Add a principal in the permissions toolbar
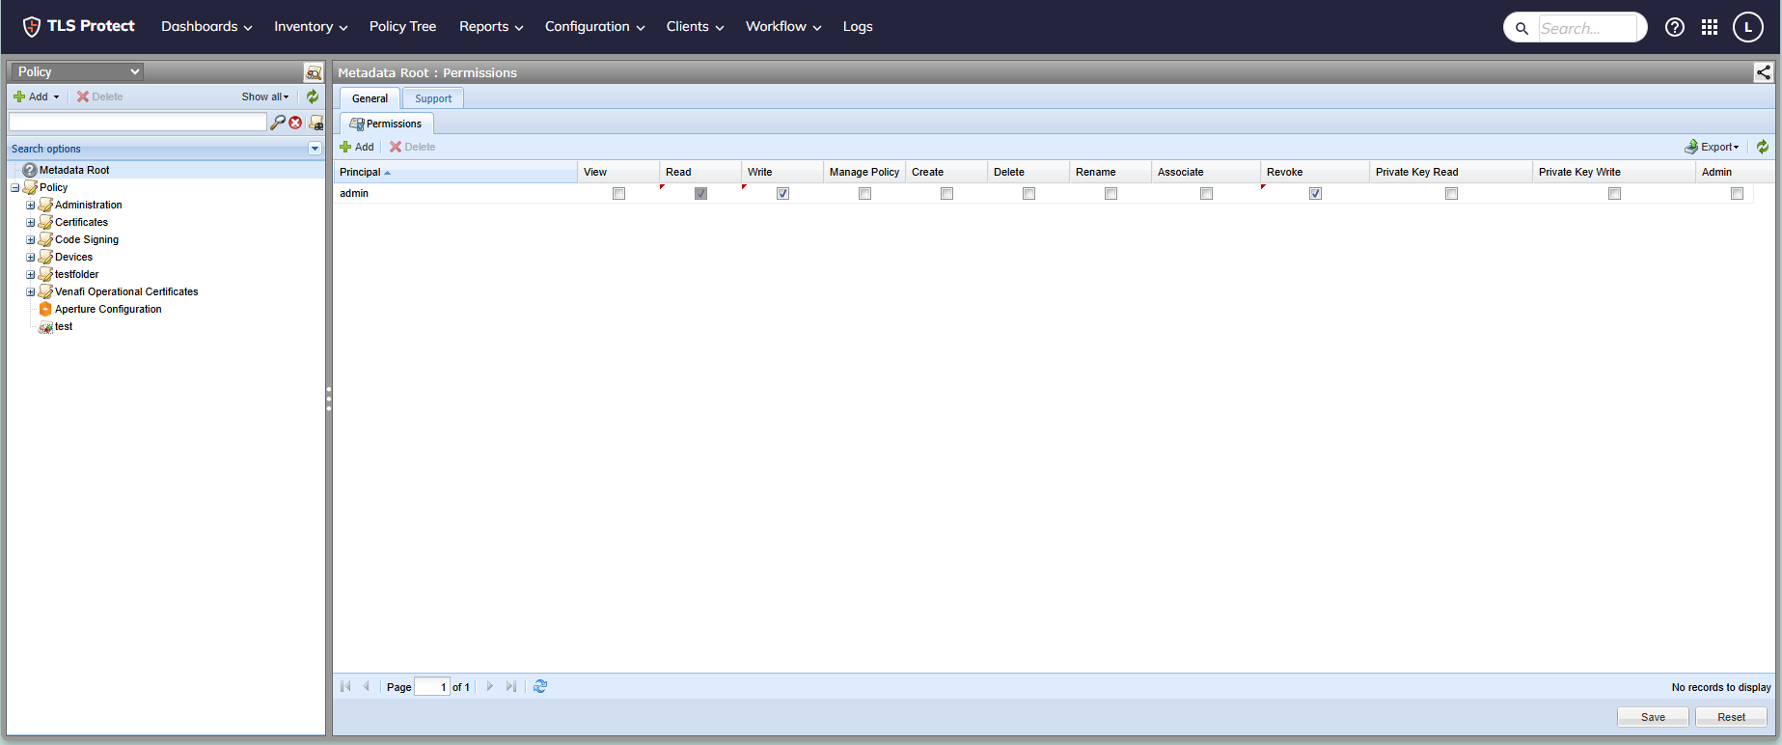Viewport: 1782px width, 745px height. tap(357, 147)
